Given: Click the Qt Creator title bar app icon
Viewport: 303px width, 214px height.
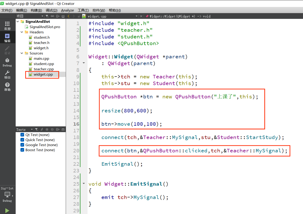Looking at the screenshot, I should [2, 3].
